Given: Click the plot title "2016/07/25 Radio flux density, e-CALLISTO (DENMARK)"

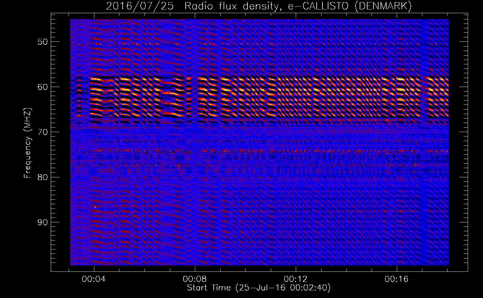Looking at the screenshot, I should pos(259,6).
